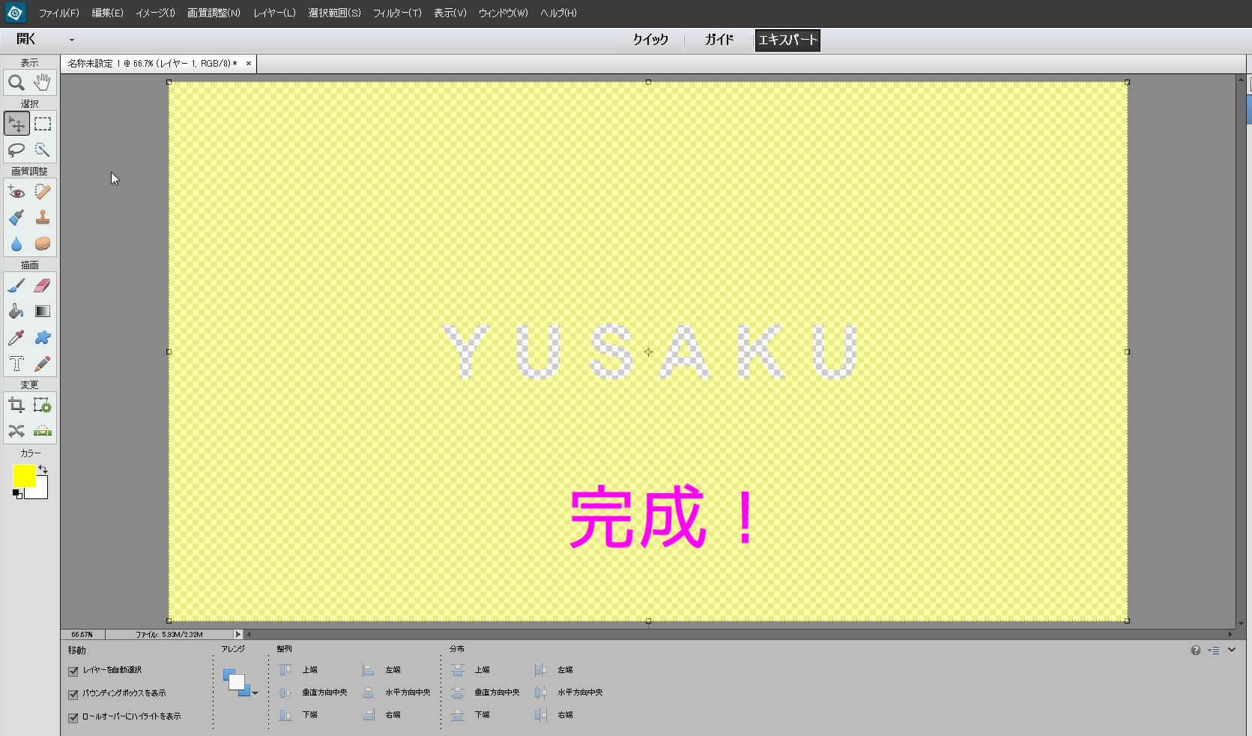Toggle ロールオーバーにハイライトを表示 checkbox

click(x=73, y=718)
